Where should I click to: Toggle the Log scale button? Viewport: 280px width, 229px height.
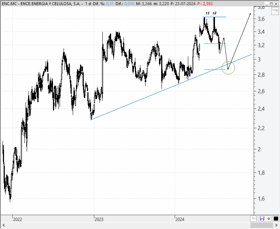[275, 11]
